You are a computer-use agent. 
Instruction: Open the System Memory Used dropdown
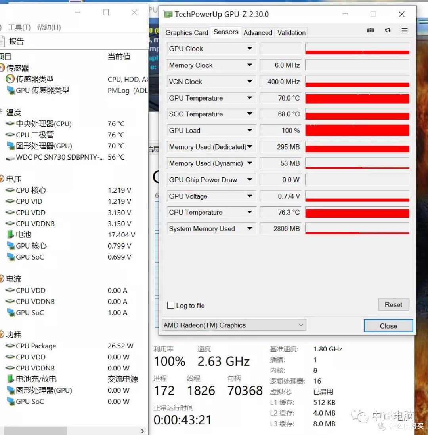(x=250, y=228)
